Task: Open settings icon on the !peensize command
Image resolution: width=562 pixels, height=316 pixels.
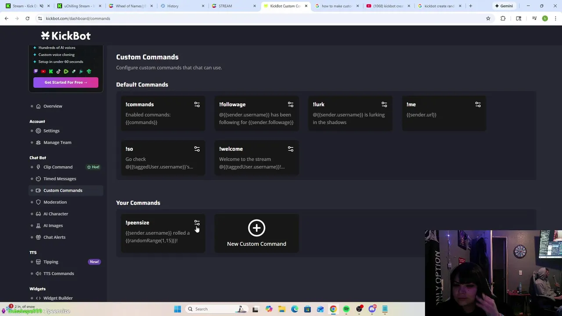Action: pos(197,223)
